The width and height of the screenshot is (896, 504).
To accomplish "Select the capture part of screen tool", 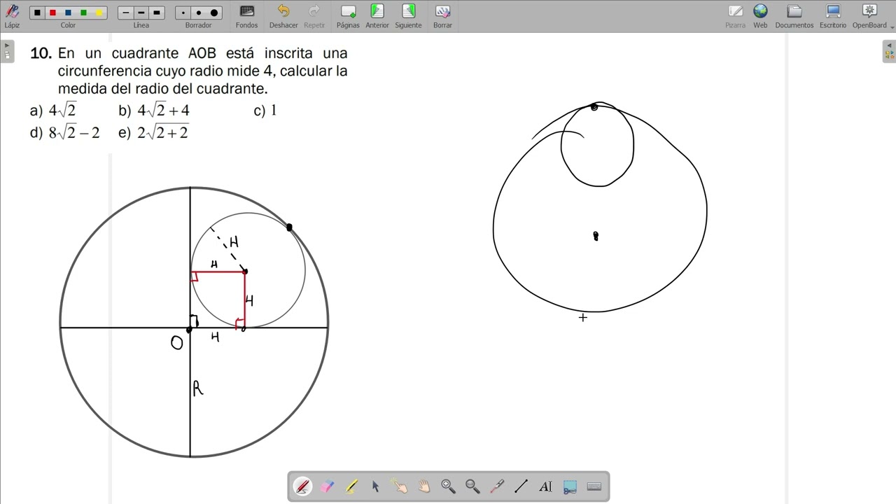I will tap(570, 486).
